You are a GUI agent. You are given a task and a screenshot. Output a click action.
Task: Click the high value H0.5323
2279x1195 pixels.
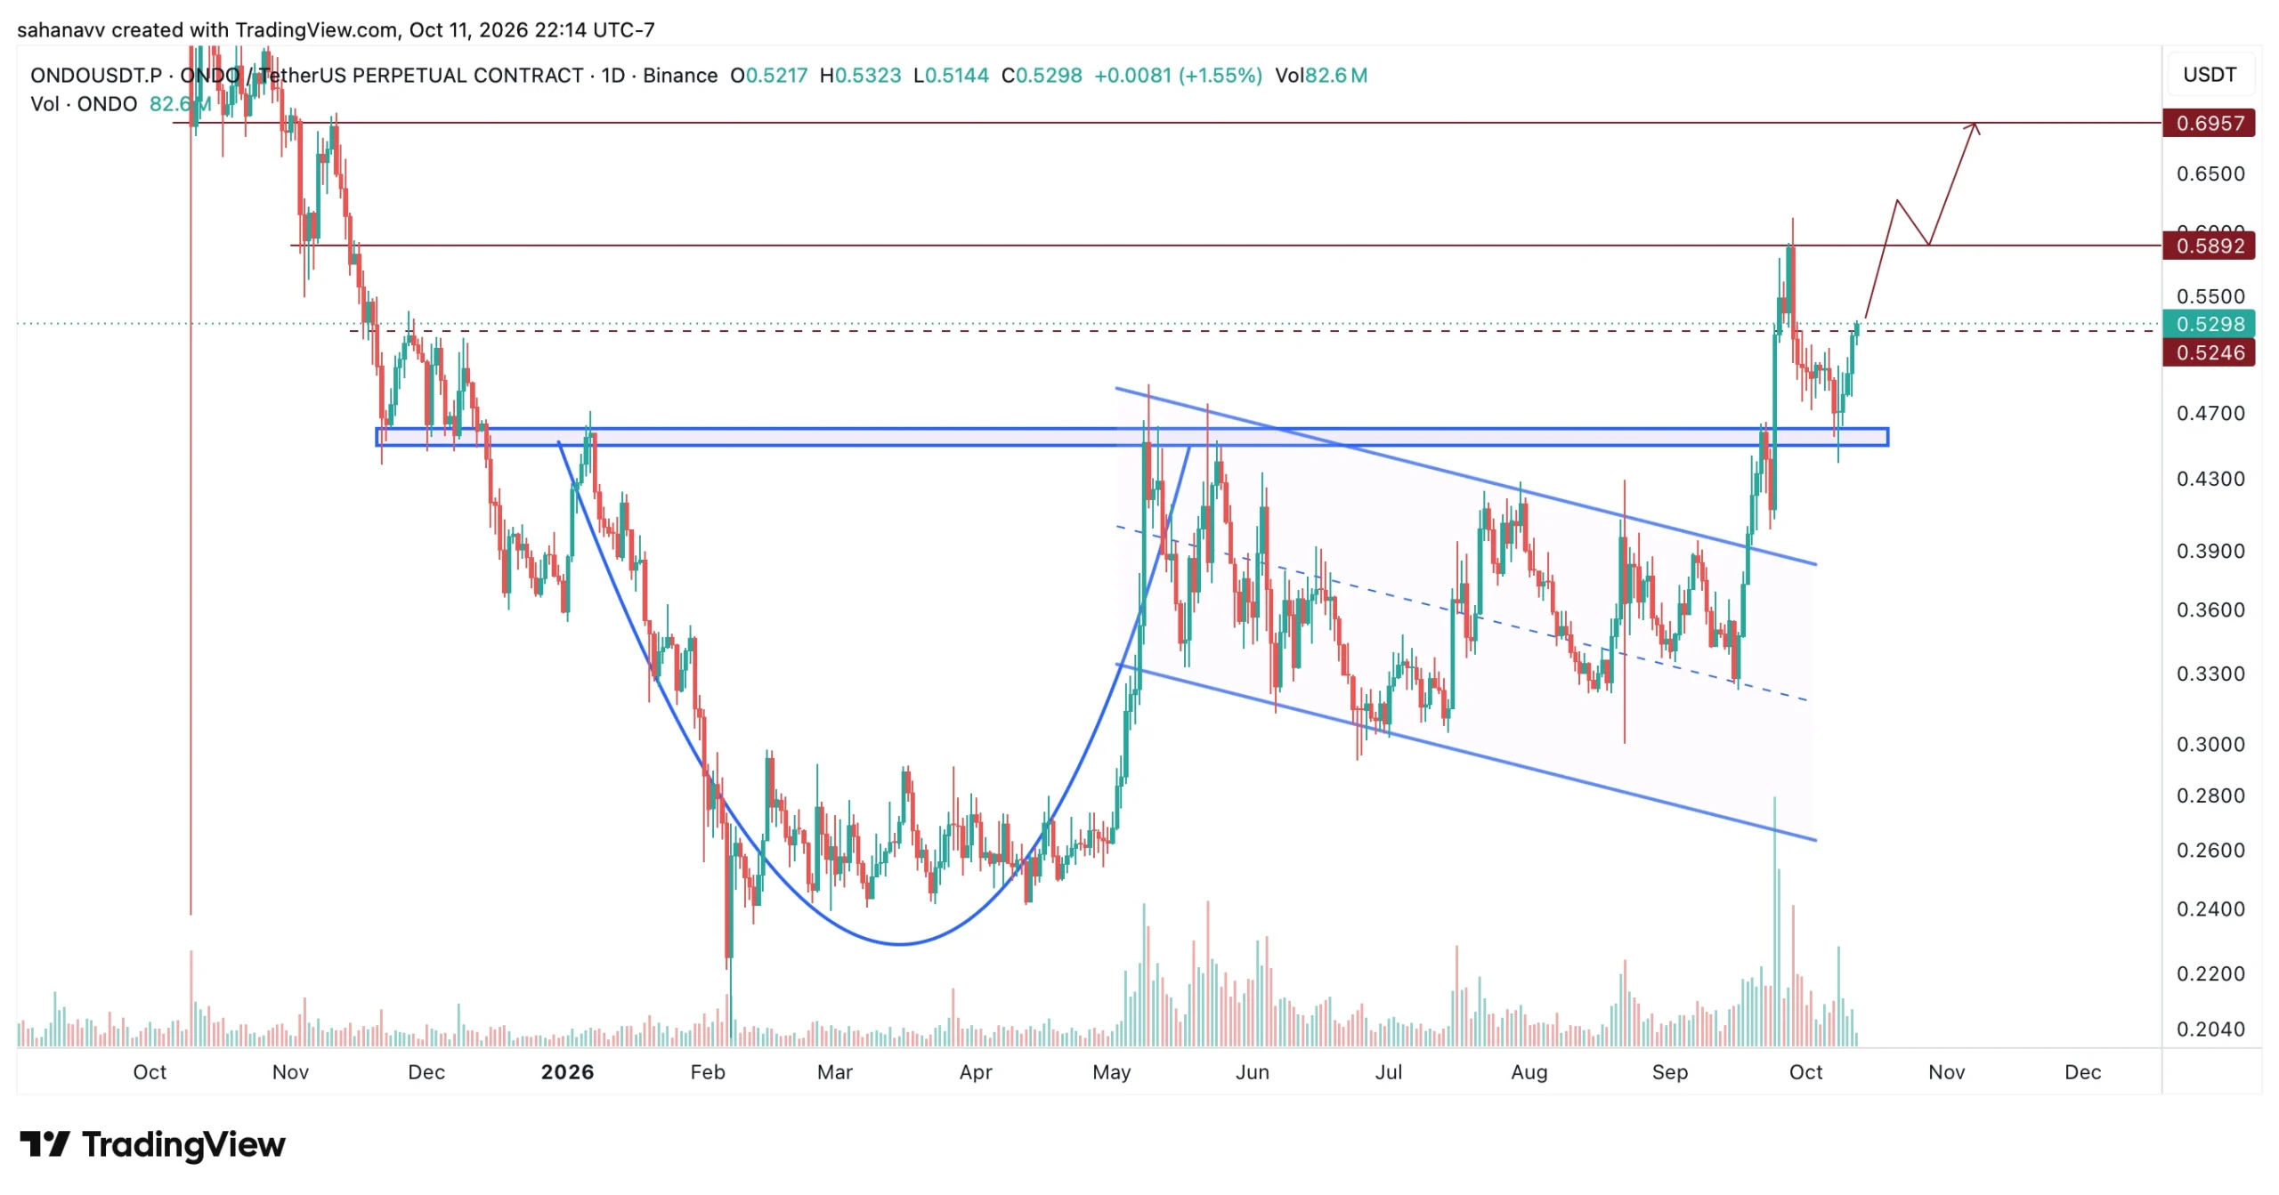(x=860, y=76)
